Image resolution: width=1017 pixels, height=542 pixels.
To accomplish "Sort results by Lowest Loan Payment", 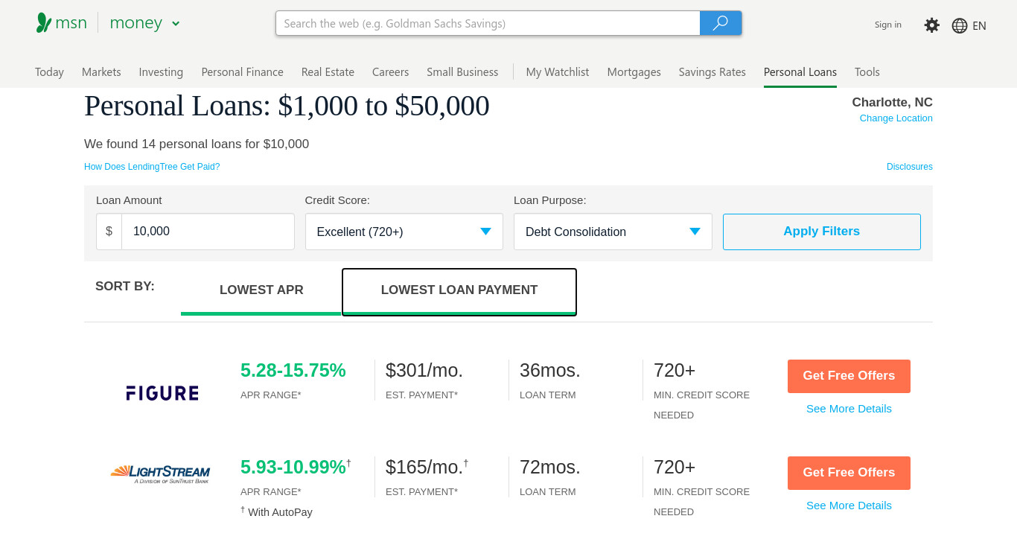I will [x=459, y=290].
